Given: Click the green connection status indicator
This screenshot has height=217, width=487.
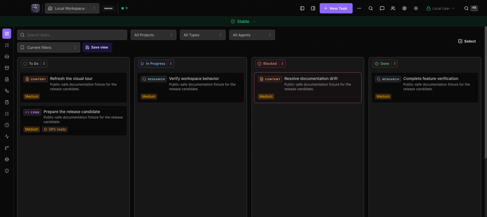Looking at the screenshot, I should point(125,8).
